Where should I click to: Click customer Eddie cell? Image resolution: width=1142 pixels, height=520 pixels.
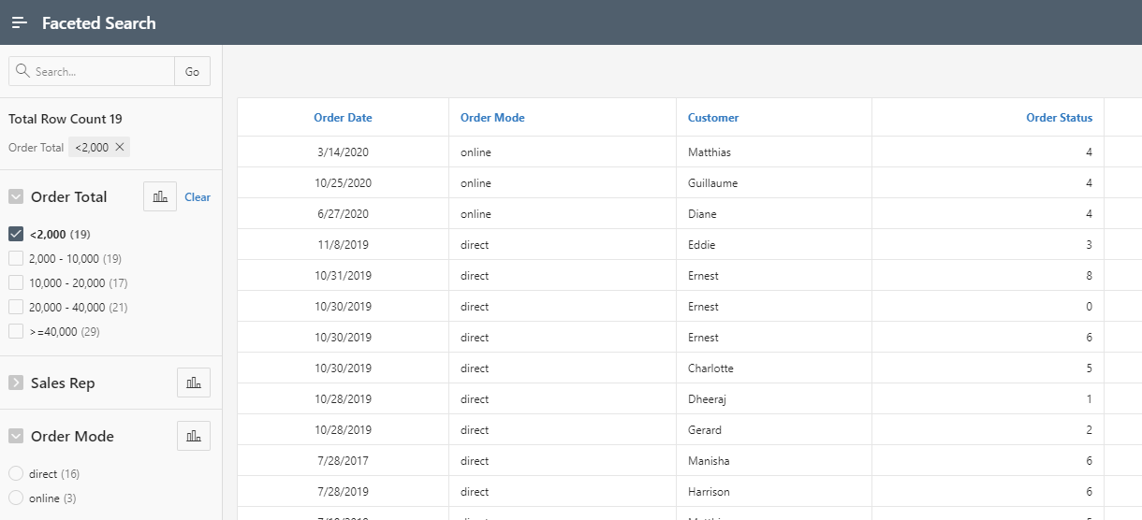[774, 244]
